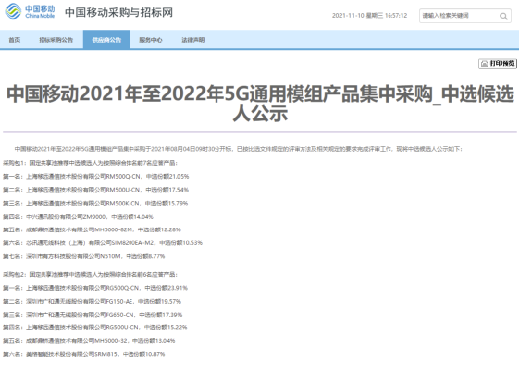Image resolution: width=519 pixels, height=367 pixels.
Task: Click the China Mobile logo
Action: [31, 12]
